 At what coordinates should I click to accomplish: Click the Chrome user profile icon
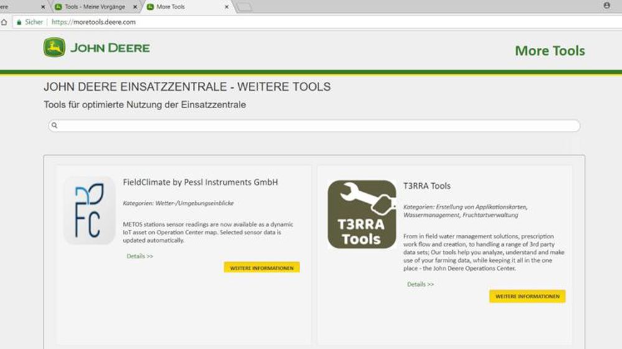pyautogui.click(x=606, y=6)
